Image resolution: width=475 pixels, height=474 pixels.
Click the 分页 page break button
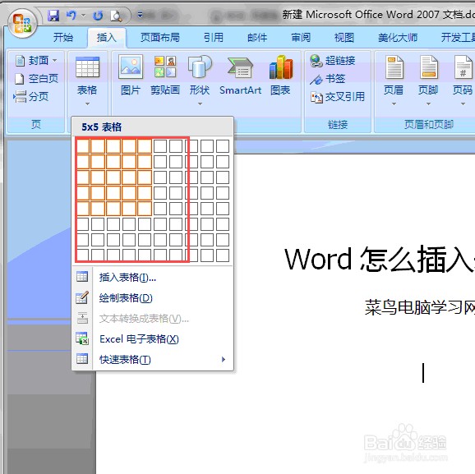[31, 97]
